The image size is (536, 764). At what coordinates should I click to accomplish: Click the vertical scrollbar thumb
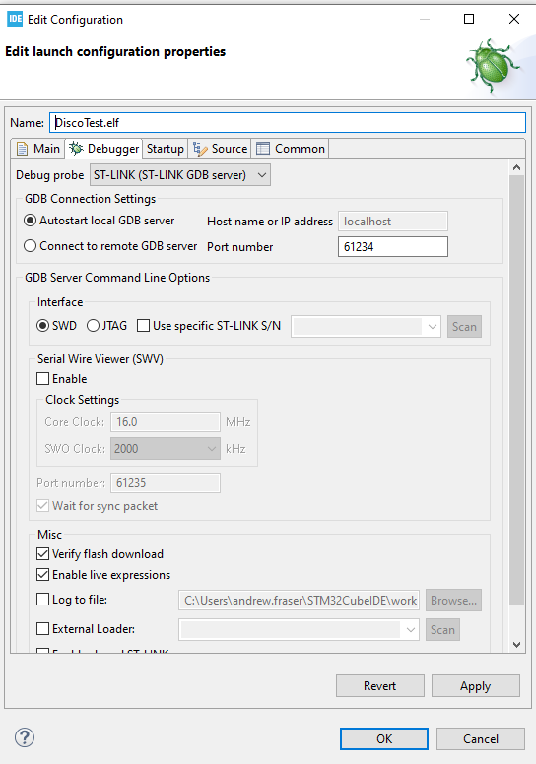(x=517, y=390)
